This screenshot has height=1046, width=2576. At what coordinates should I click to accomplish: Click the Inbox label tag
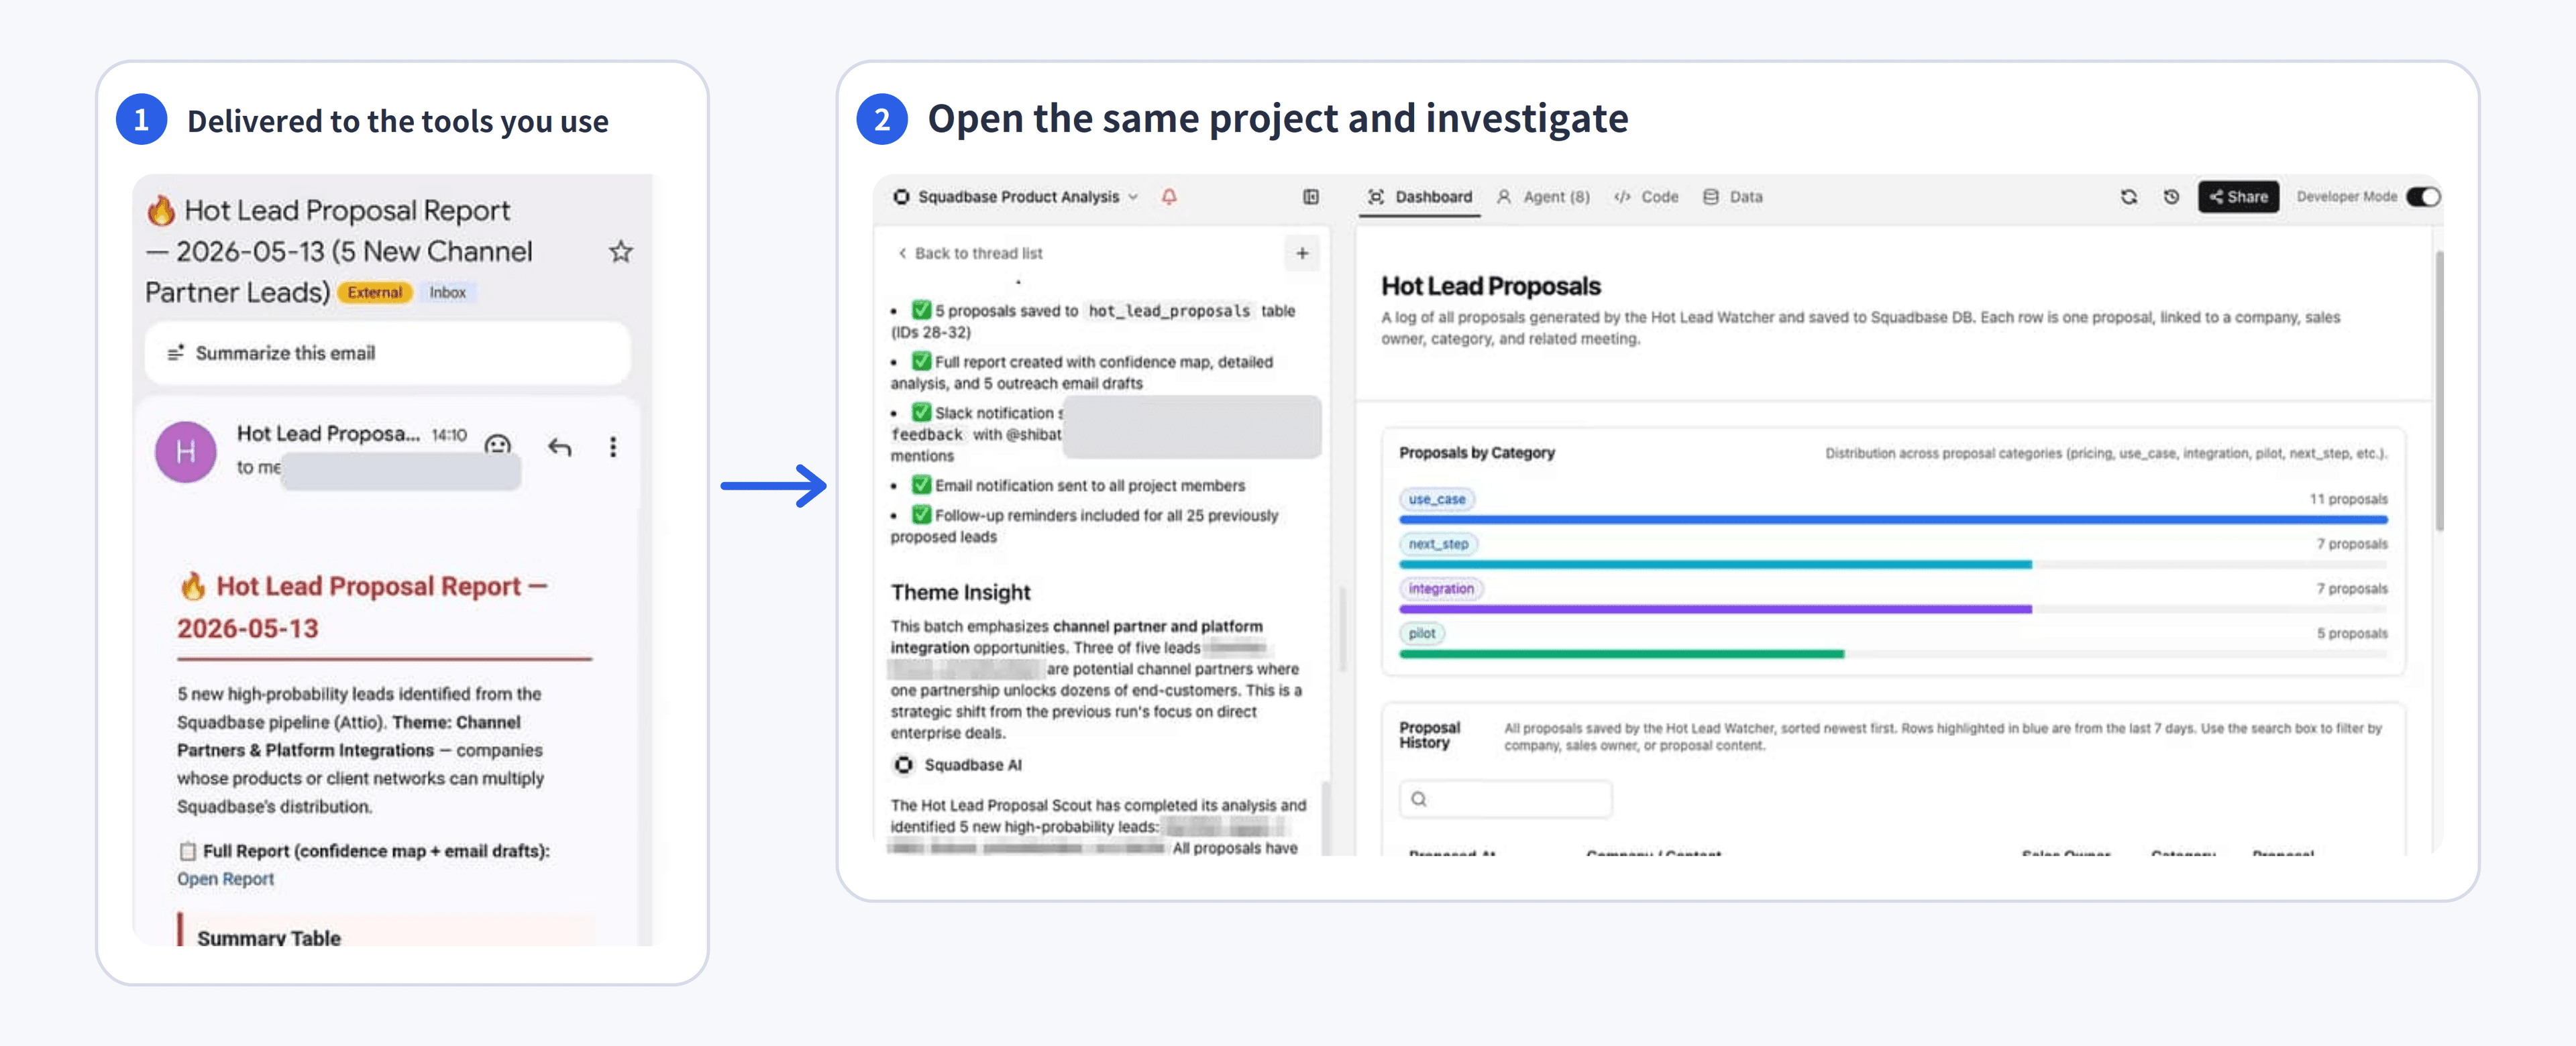448,292
